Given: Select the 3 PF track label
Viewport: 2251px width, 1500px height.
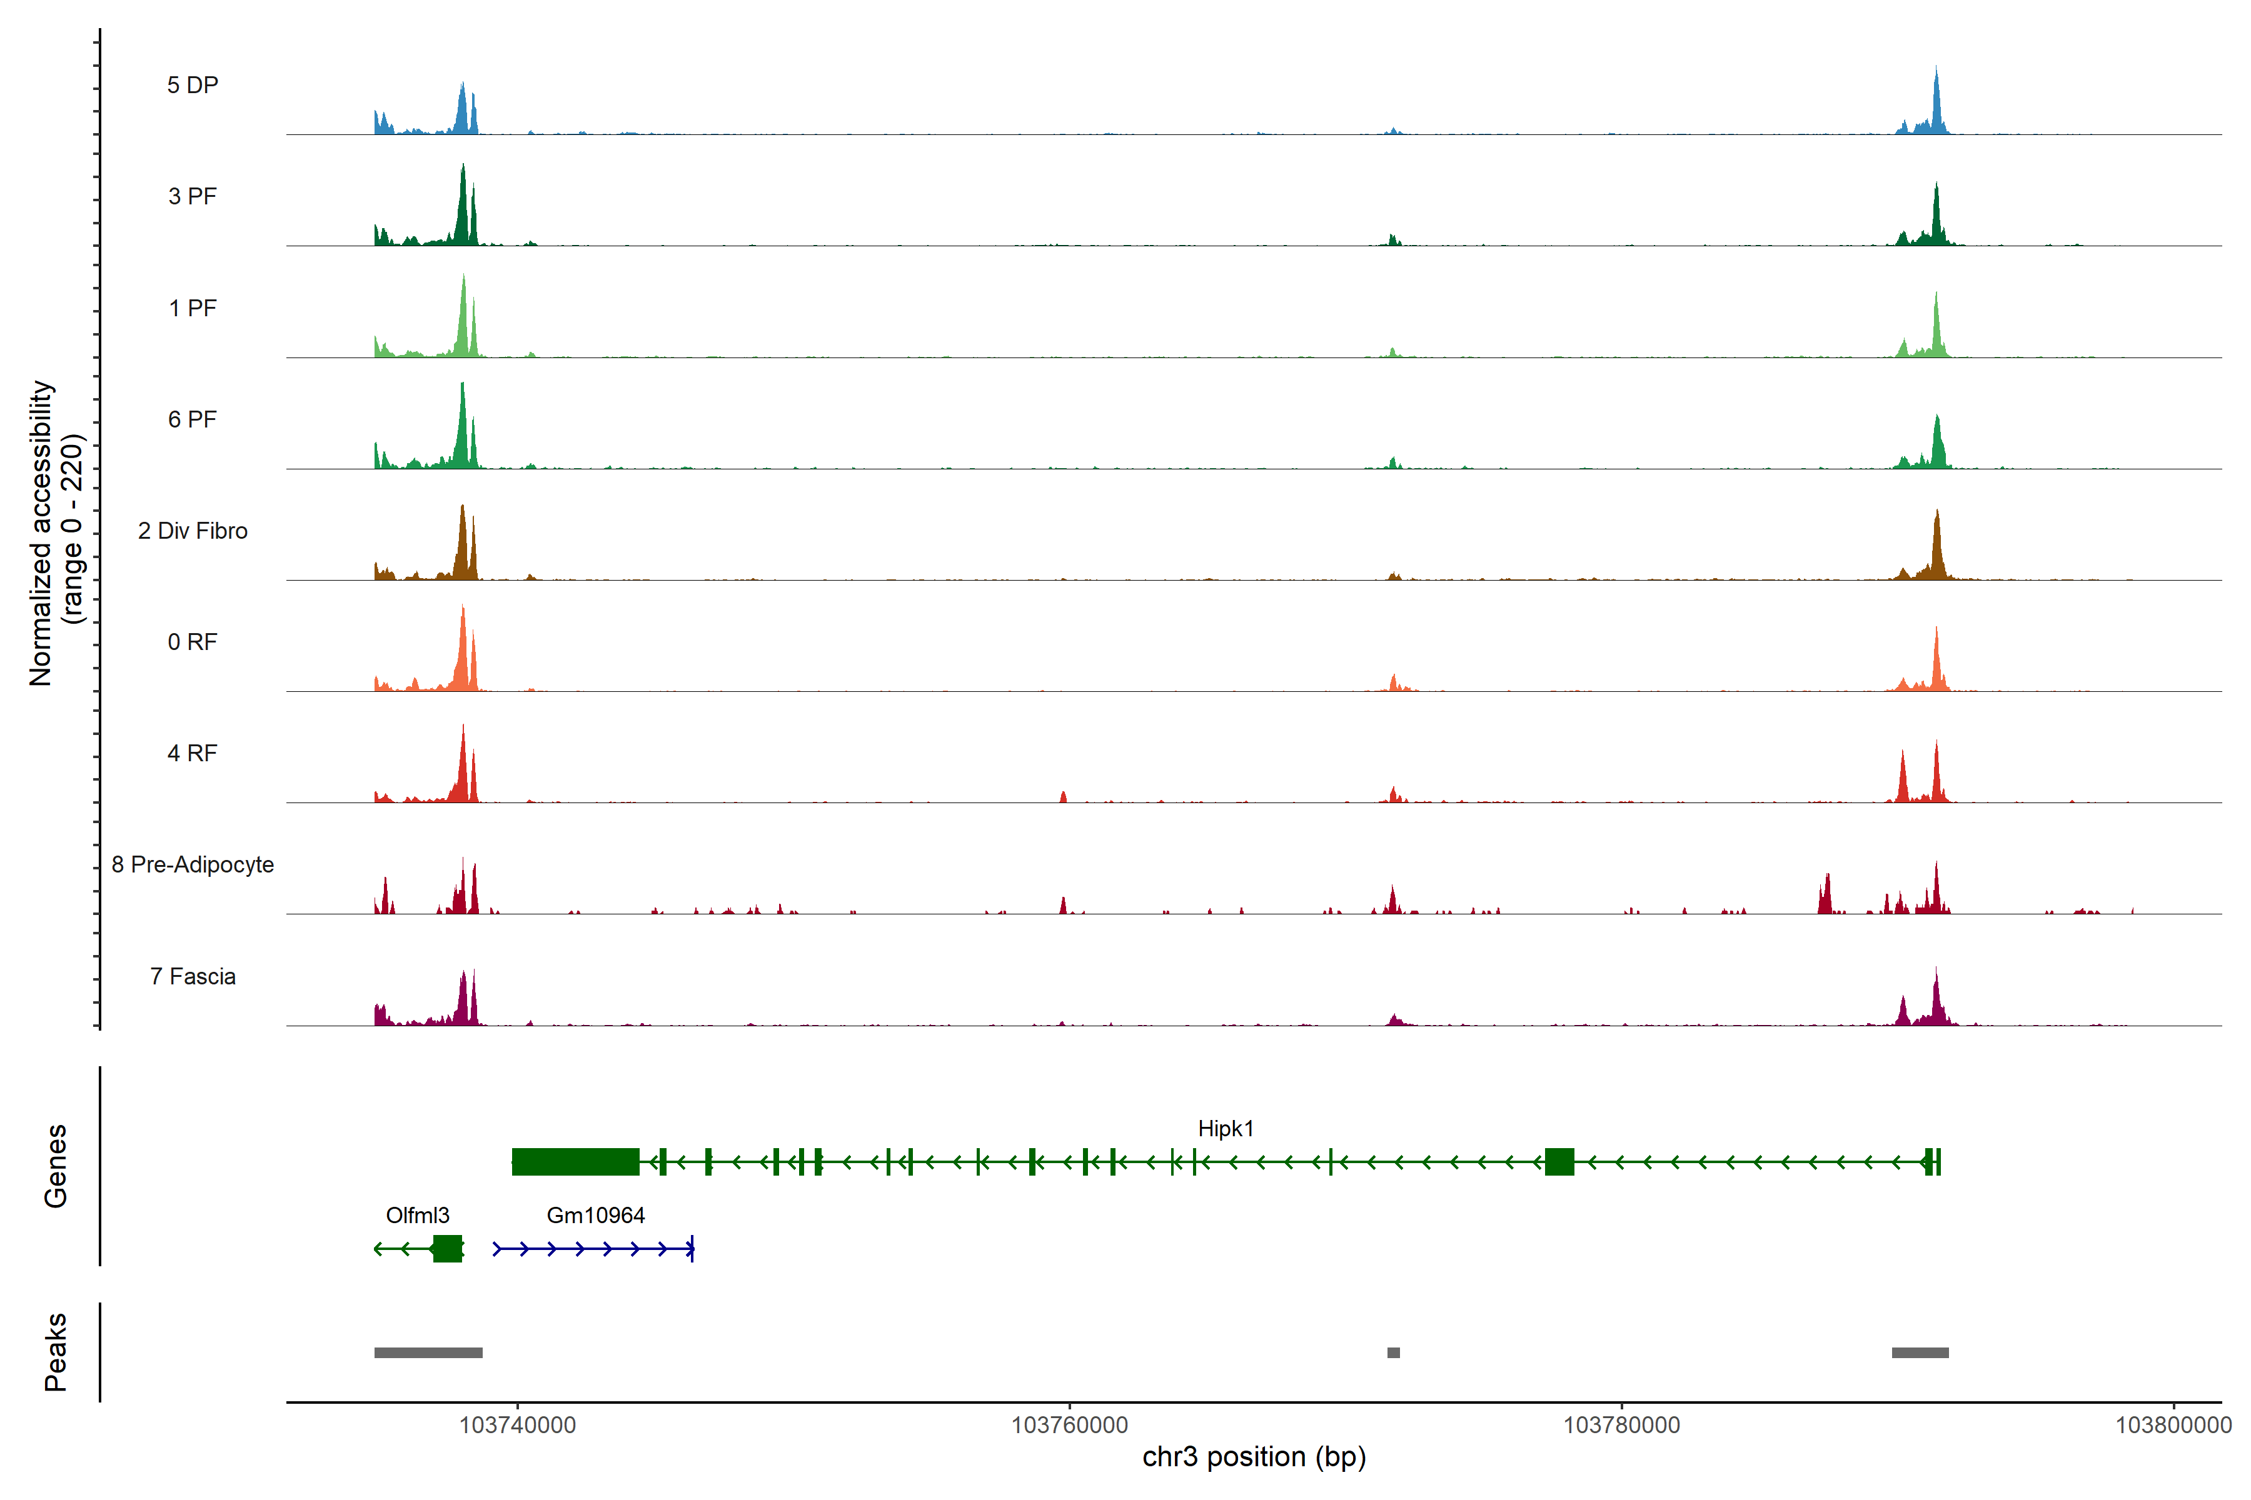Looking at the screenshot, I should (193, 196).
